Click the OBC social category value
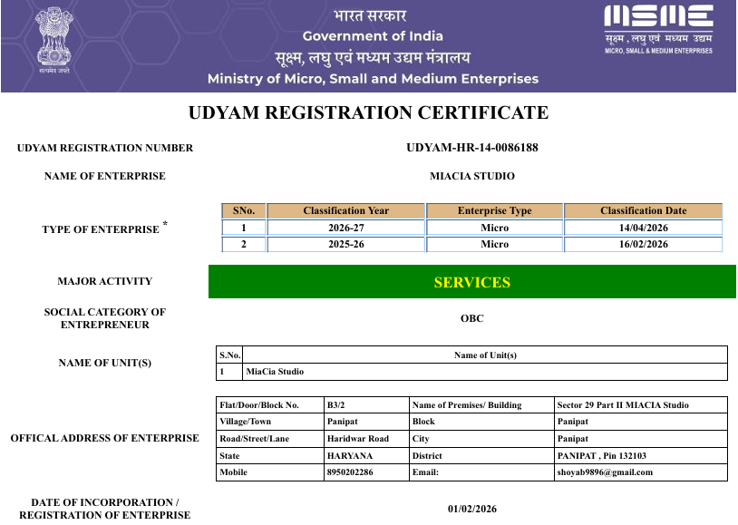 point(472,318)
